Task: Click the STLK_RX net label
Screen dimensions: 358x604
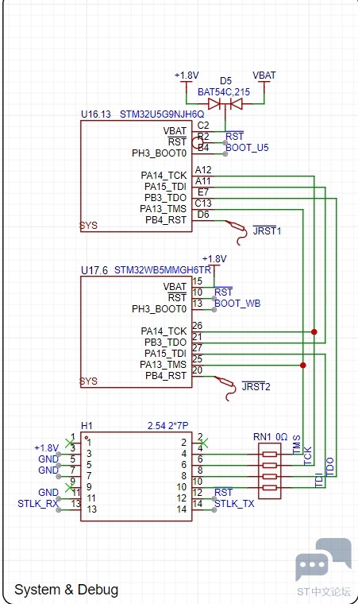Action: click(x=38, y=503)
